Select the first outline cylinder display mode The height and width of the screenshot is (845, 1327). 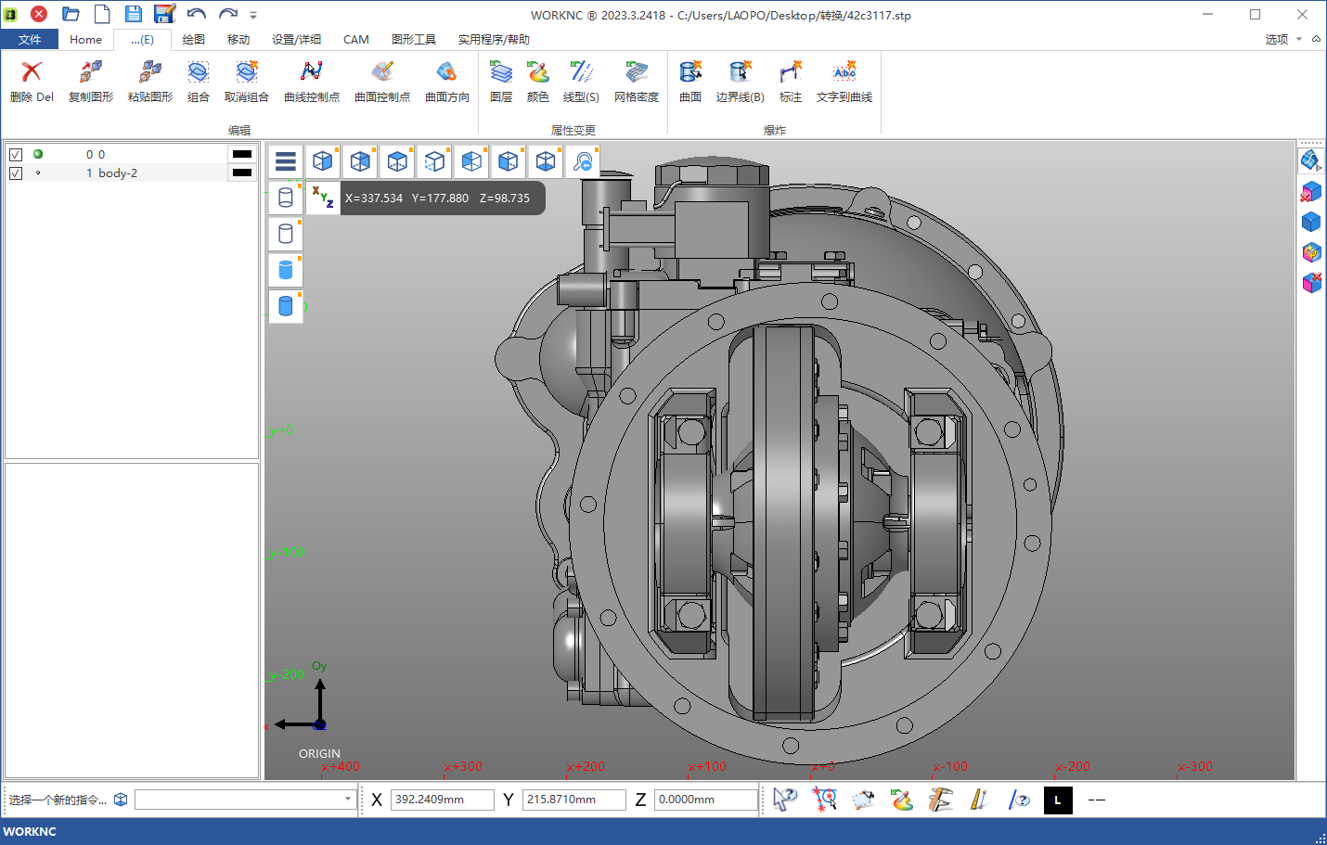(286, 198)
